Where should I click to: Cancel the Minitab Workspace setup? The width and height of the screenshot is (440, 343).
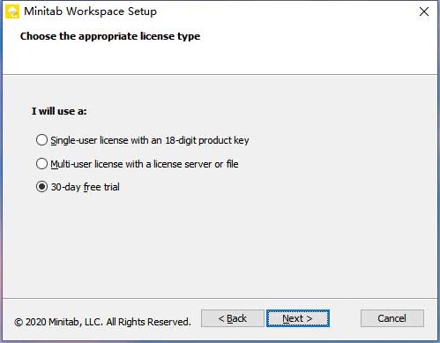click(392, 318)
